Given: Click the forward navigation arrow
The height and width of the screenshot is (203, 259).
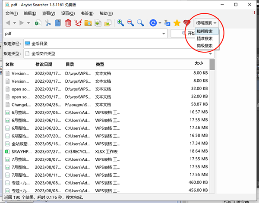Looking at the screenshot, I should coord(22,23).
